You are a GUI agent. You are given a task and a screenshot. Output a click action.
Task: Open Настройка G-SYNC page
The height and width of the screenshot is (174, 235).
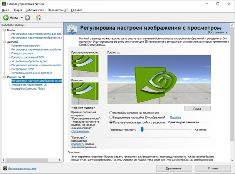23,69
